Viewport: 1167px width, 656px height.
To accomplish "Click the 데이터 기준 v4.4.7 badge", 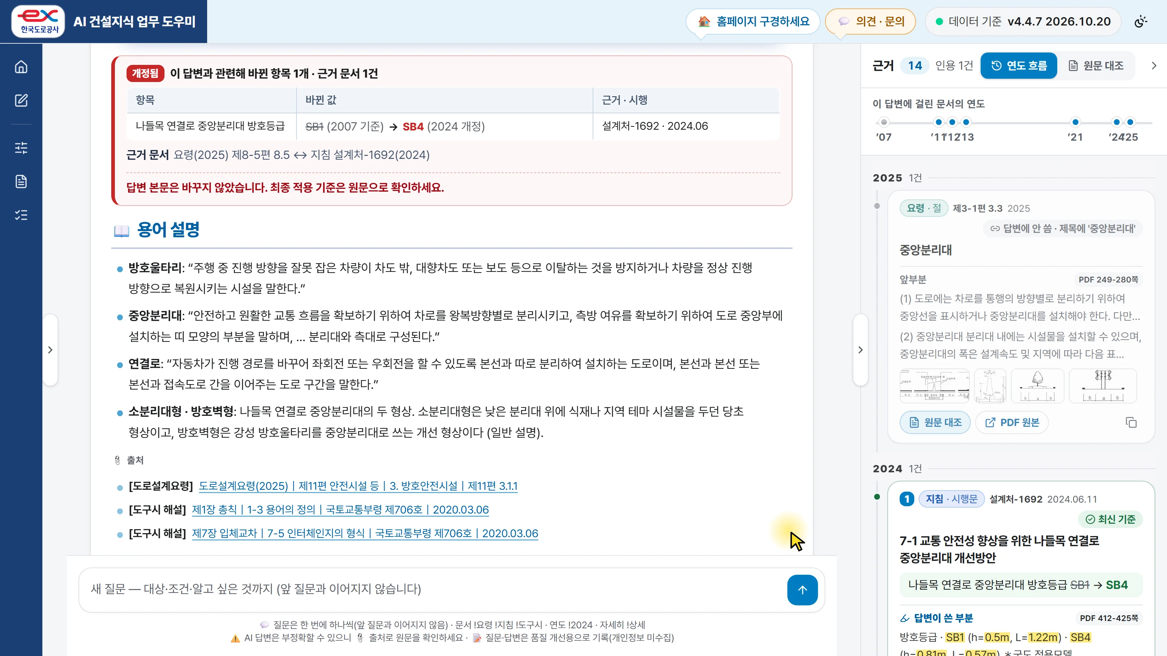I will click(x=1023, y=21).
